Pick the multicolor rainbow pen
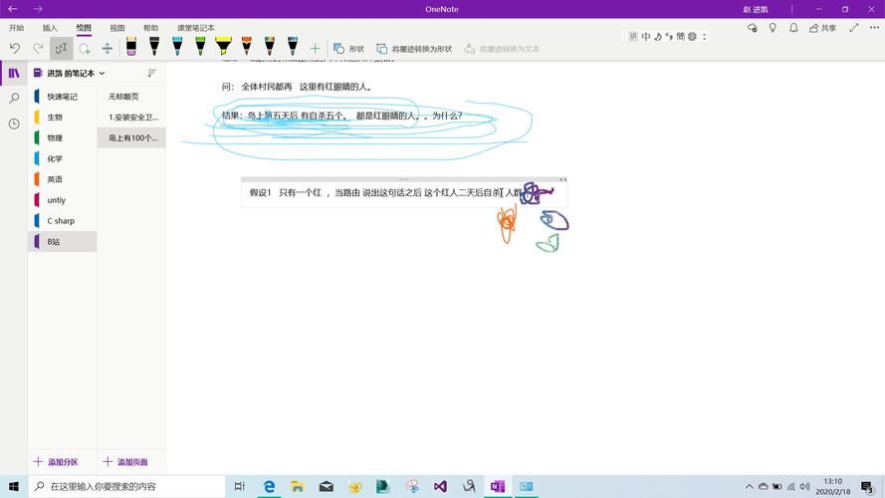 pos(270,46)
